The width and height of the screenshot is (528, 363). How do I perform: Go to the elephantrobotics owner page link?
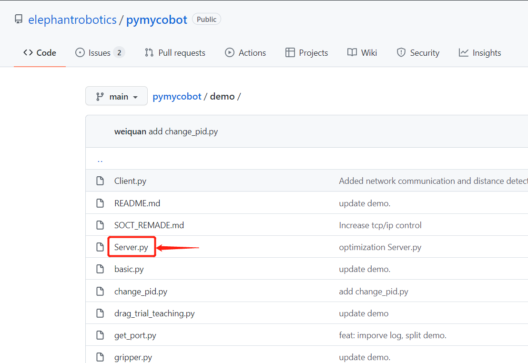coord(72,20)
